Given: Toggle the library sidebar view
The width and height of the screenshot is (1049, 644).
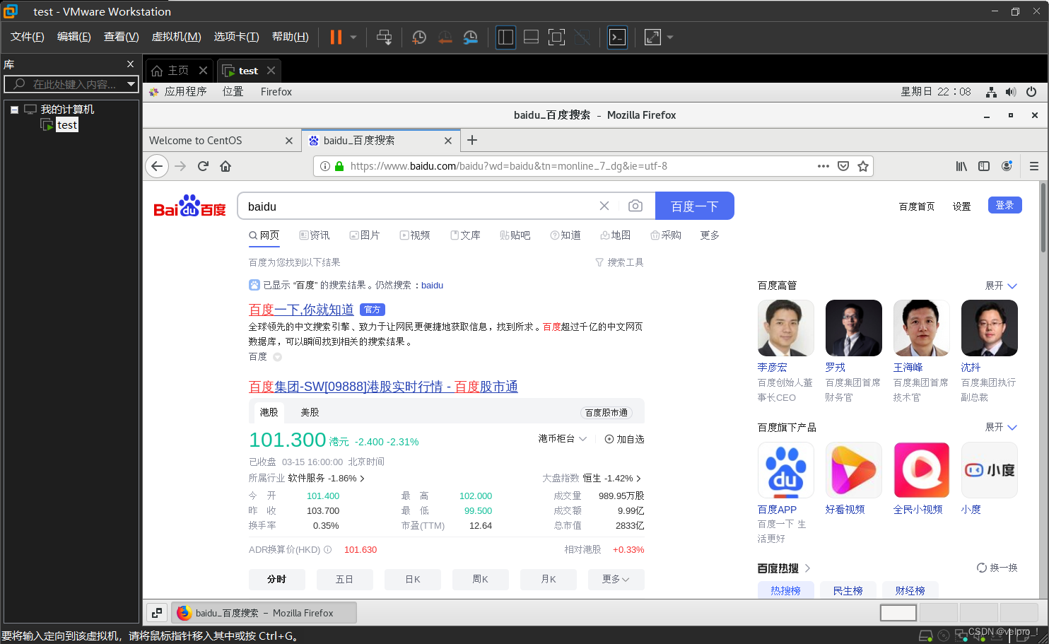Looking at the screenshot, I should point(505,37).
